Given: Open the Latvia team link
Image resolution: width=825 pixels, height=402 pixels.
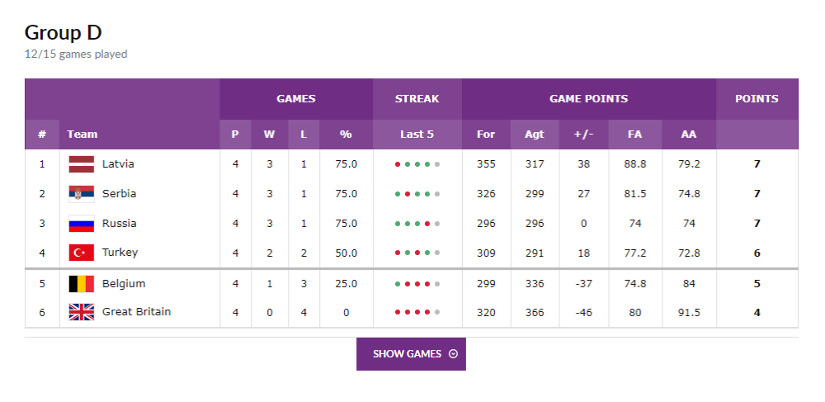Looking at the screenshot, I should click(x=118, y=163).
